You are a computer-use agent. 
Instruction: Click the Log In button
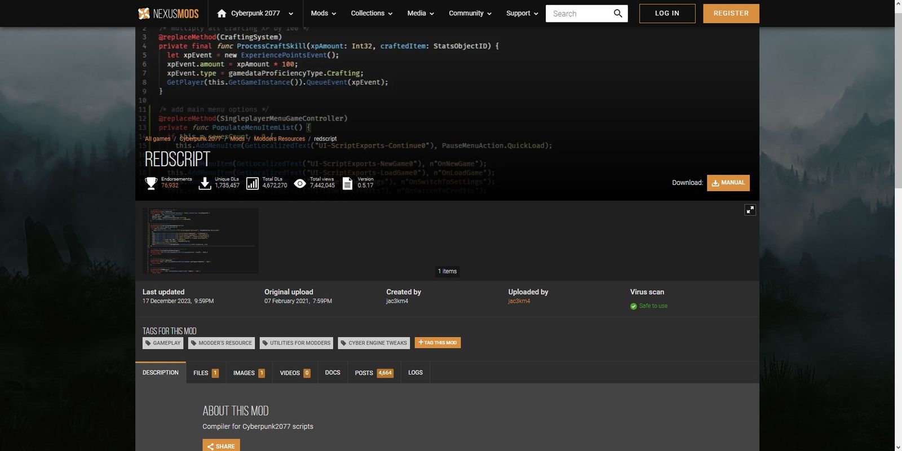[x=667, y=14]
